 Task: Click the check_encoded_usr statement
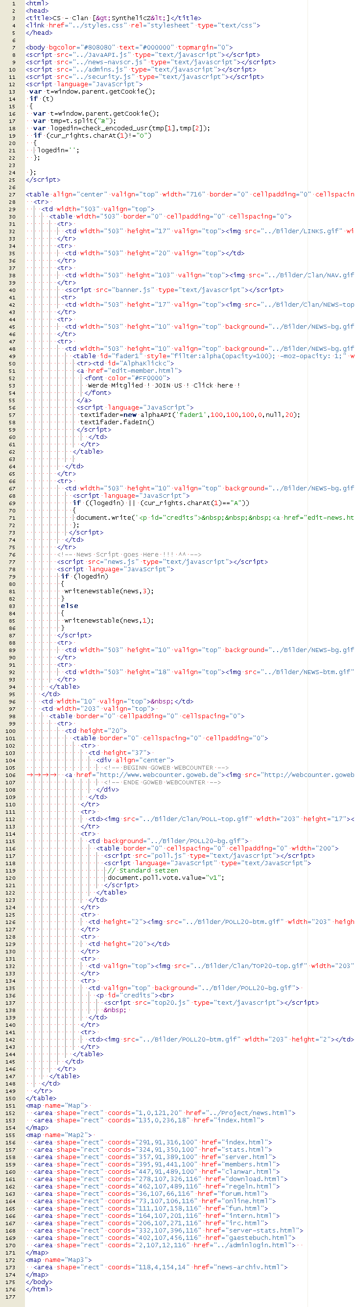[x=121, y=128]
